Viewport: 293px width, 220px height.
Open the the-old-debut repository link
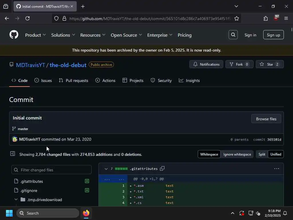click(x=68, y=65)
